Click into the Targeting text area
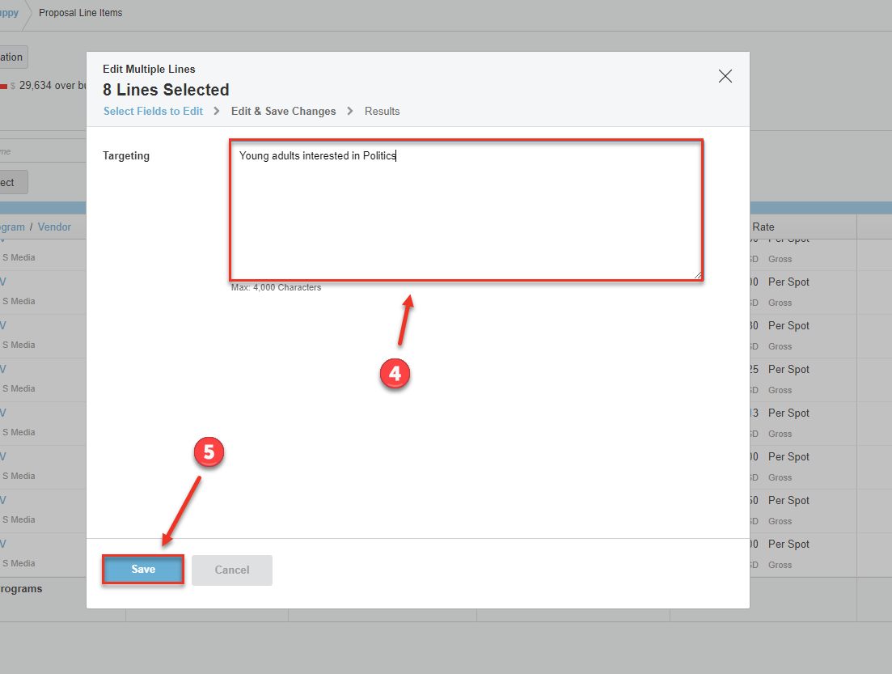Image resolution: width=892 pixels, height=674 pixels. pos(466,210)
